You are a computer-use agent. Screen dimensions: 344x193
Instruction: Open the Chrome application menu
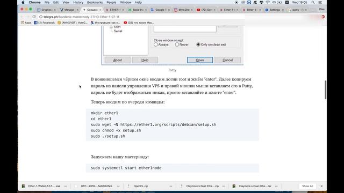tap(34, 2)
